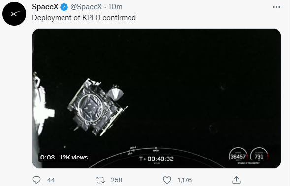Open the share upload icon
This screenshot has width=290, height=186.
[236, 180]
